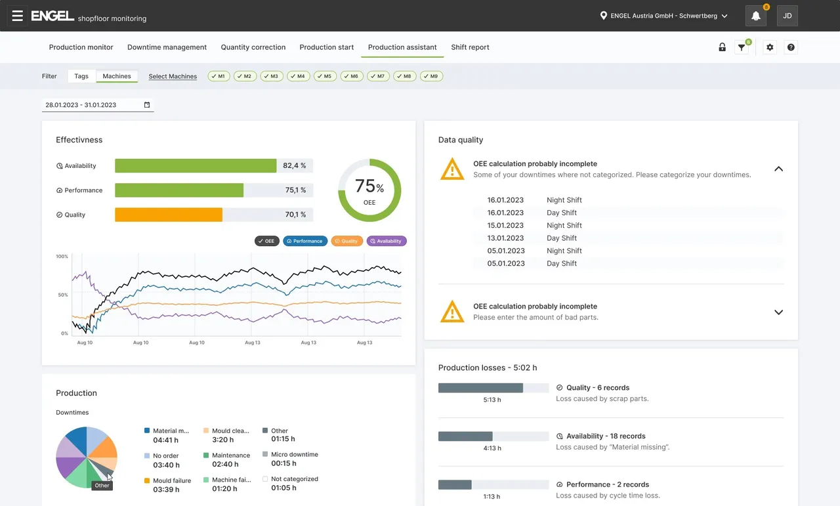Click the JD user avatar
This screenshot has width=840, height=506.
click(x=787, y=16)
